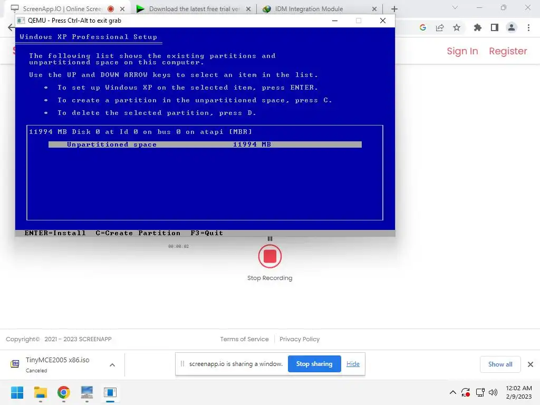
Task: Open the Chrome profile avatar
Action: 511,27
